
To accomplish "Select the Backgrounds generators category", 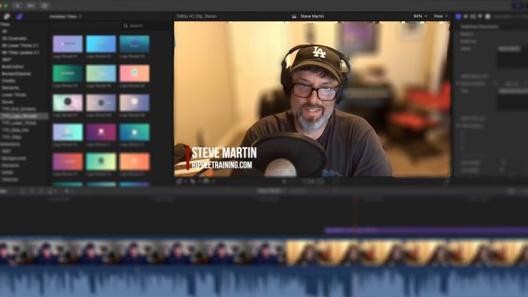I will point(14,158).
